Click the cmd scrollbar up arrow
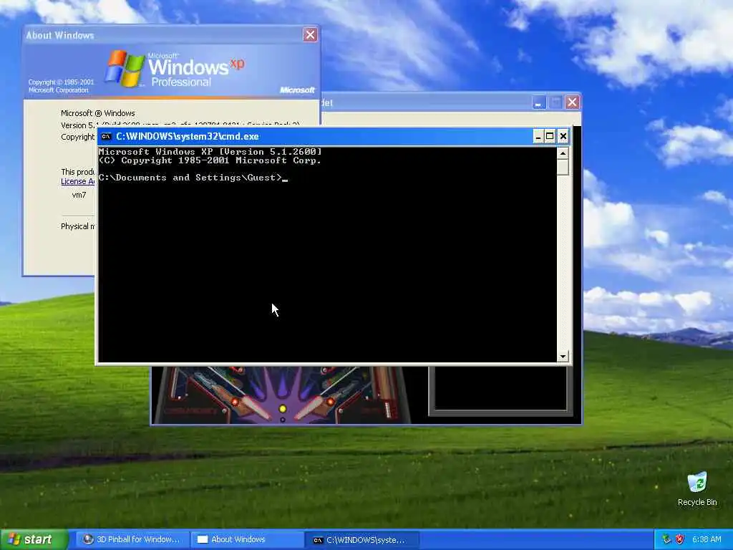 pyautogui.click(x=563, y=153)
